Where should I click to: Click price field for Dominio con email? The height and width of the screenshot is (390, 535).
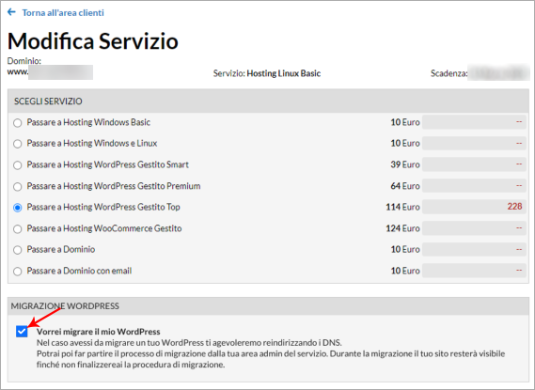pos(474,271)
